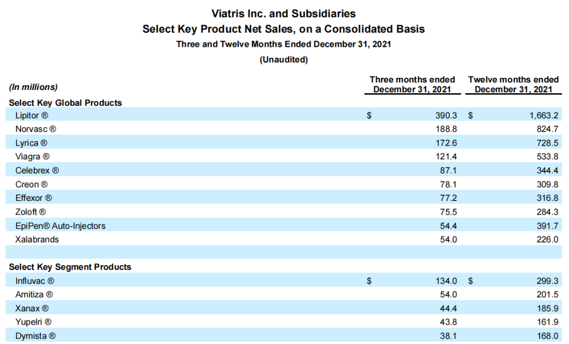Select the value 824.7 for Norvasc
Image resolution: width=569 pixels, height=344 pixels.
click(547, 129)
